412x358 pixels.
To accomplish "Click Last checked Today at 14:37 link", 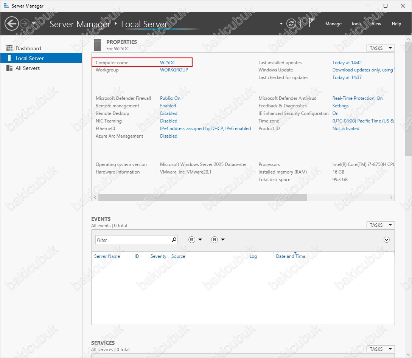I will [x=347, y=77].
